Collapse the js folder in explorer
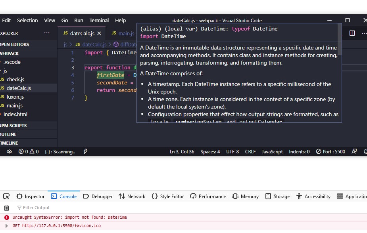The width and height of the screenshot is (367, 233). pyautogui.click(x=29, y=71)
